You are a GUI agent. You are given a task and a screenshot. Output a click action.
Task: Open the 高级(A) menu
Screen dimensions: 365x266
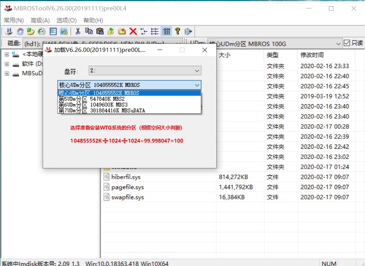[40, 20]
